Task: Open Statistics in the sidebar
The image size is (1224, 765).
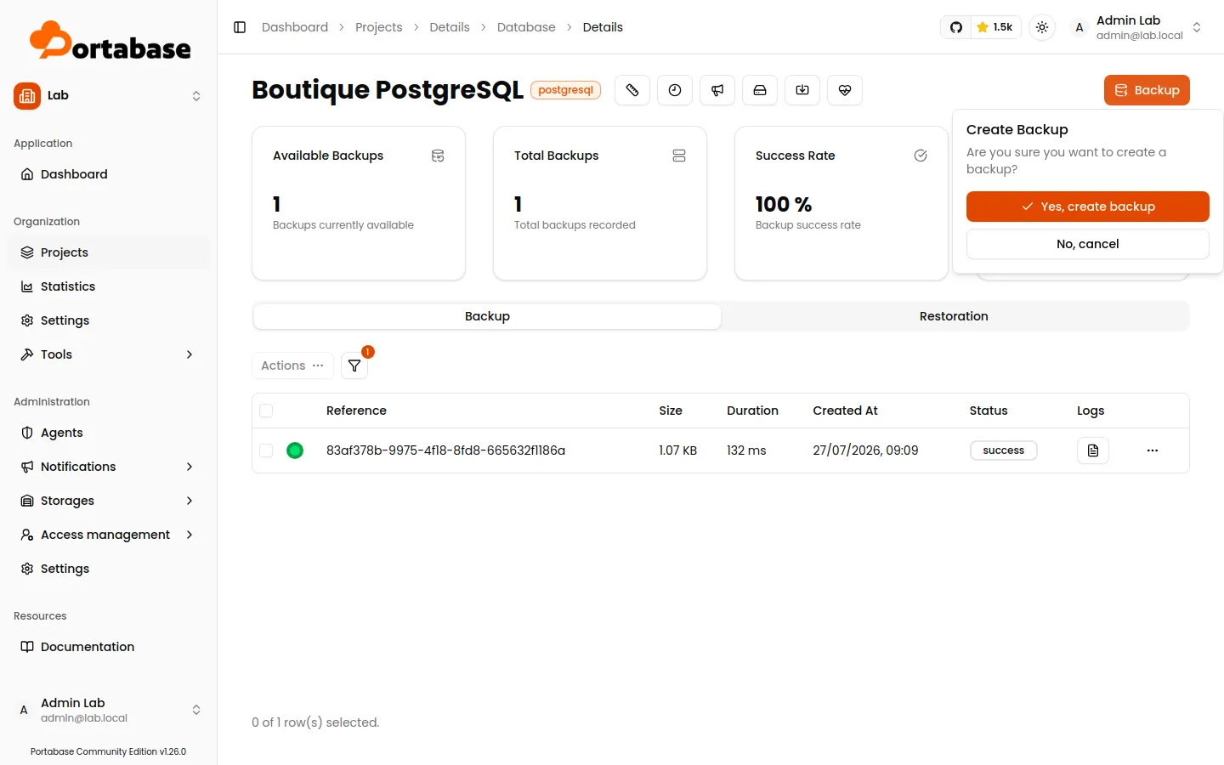Action: (x=108, y=286)
